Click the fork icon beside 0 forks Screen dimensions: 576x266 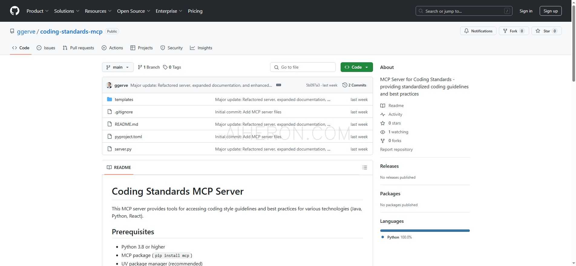click(x=383, y=141)
